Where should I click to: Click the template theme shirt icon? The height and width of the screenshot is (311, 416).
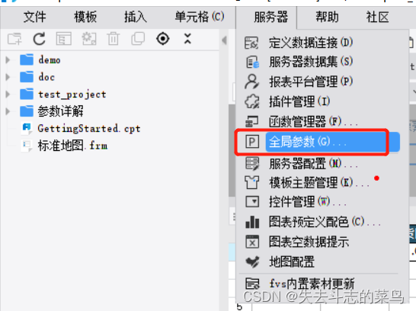pos(251,183)
